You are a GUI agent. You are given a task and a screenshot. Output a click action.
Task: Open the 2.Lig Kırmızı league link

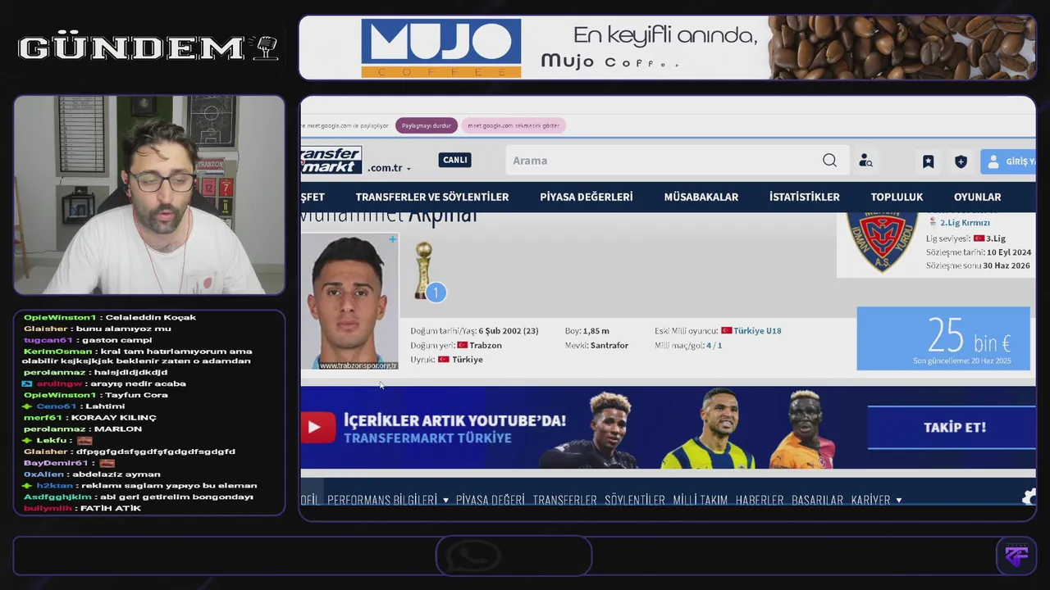tap(965, 223)
